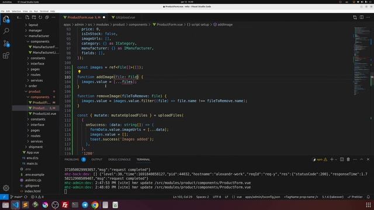Kill terminal with trash icon

pyautogui.click(x=348, y=159)
